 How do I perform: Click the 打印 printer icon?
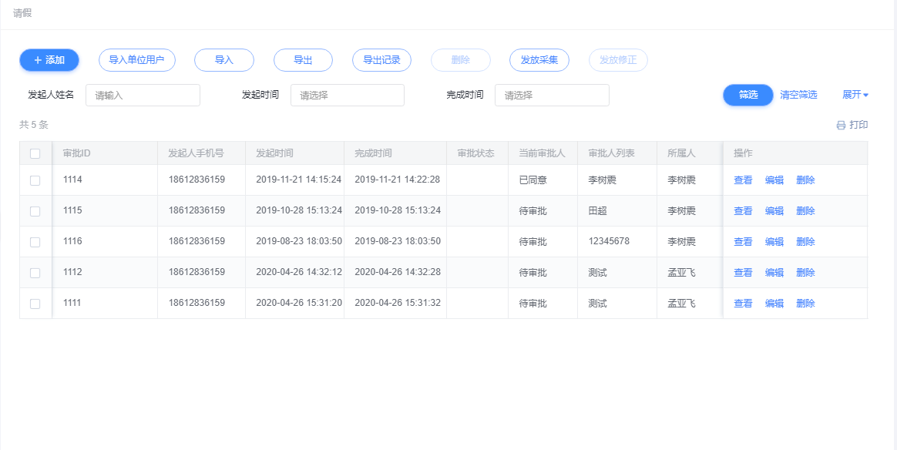842,125
